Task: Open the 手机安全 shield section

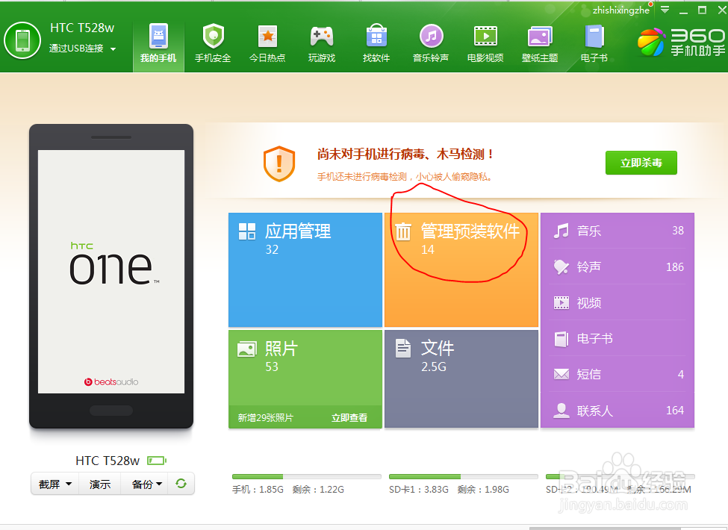Action: [x=213, y=43]
